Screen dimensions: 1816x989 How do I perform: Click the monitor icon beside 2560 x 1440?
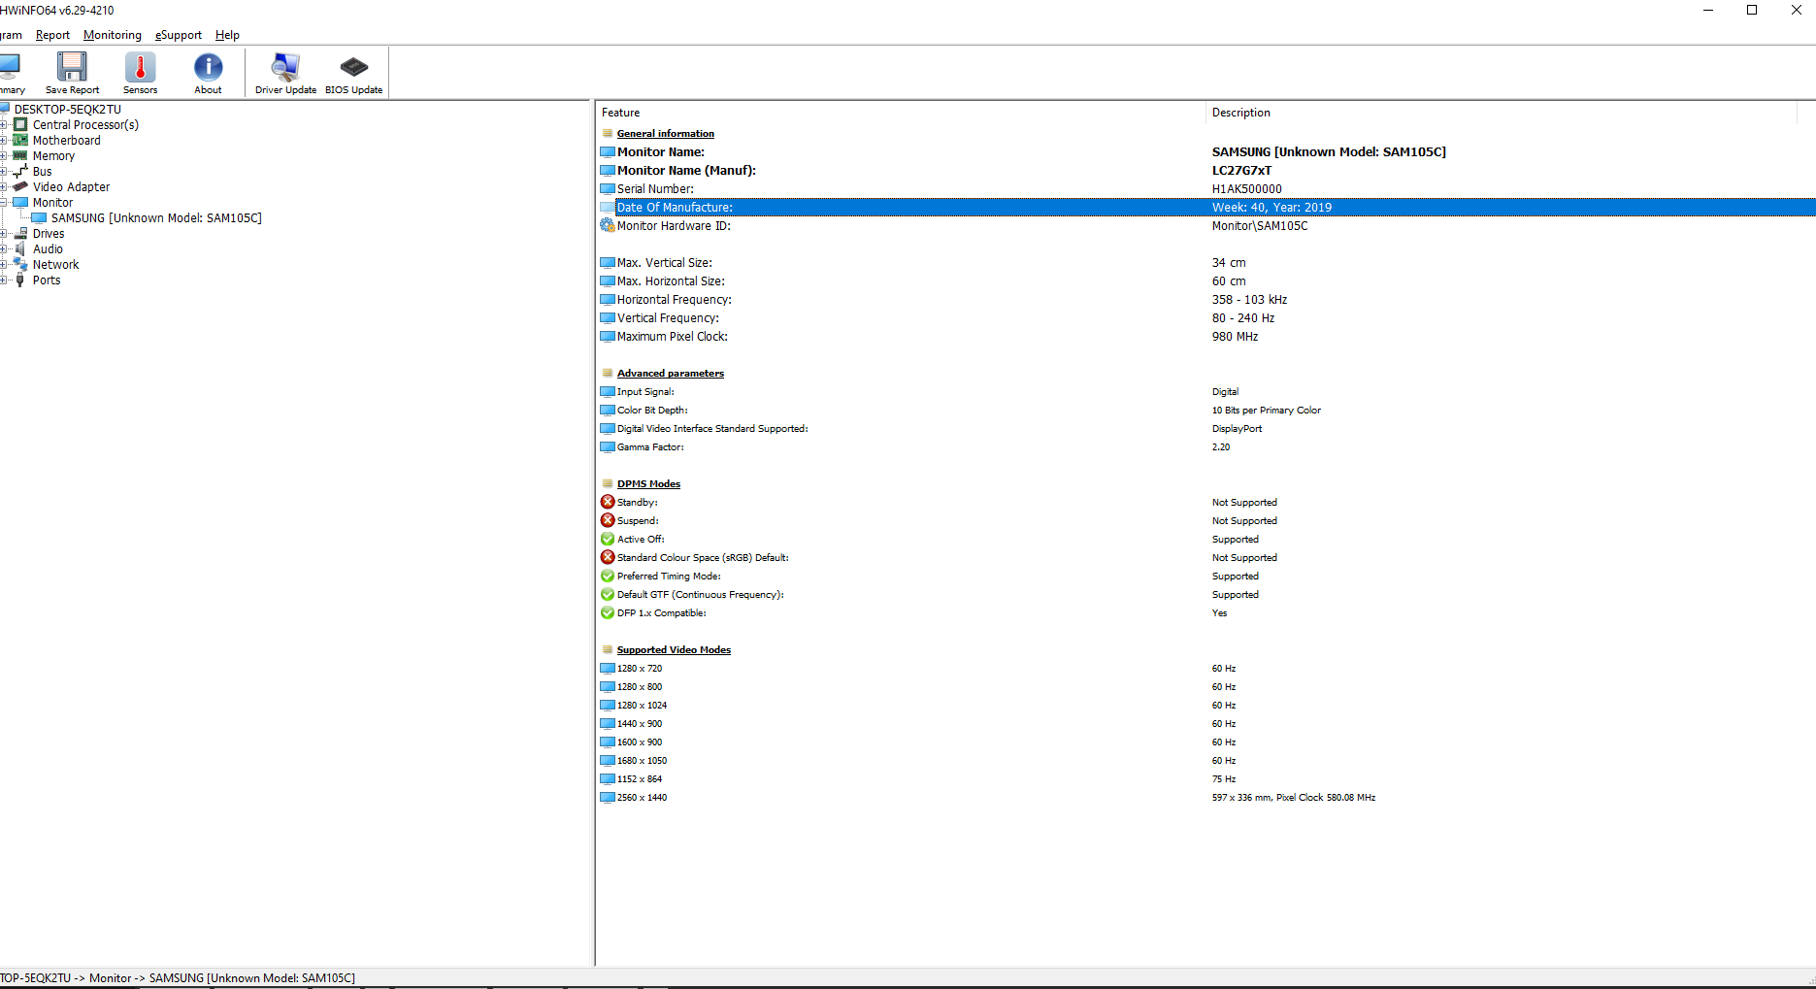(x=608, y=797)
